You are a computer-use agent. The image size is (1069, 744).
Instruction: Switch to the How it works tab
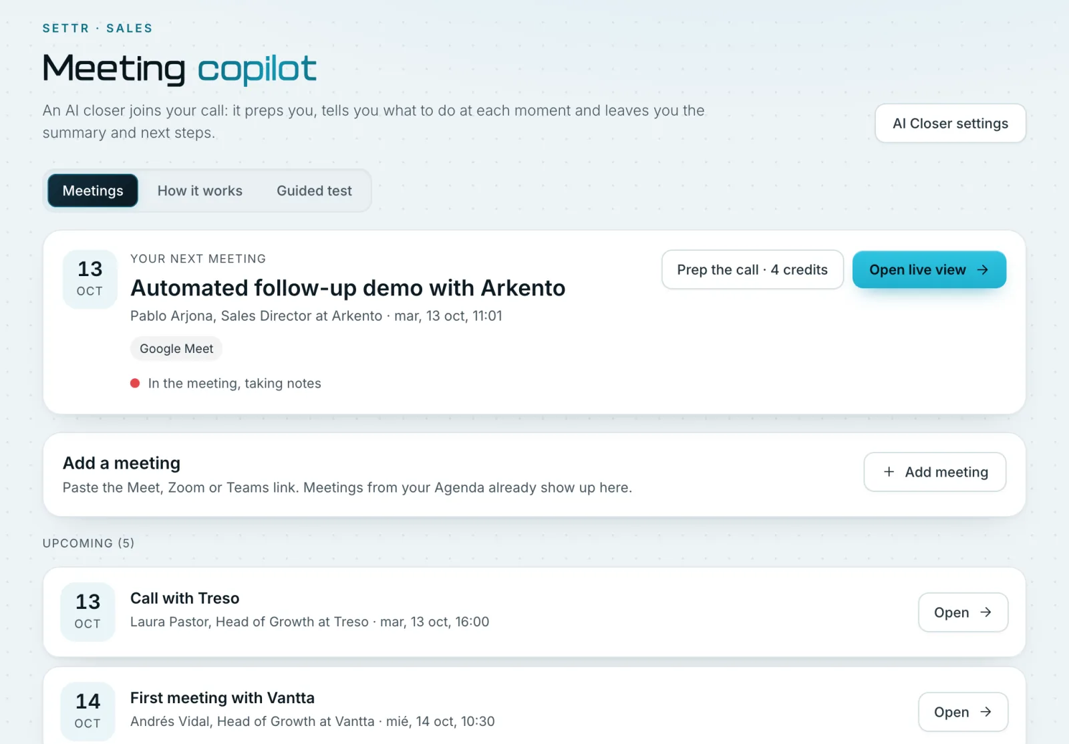point(200,191)
